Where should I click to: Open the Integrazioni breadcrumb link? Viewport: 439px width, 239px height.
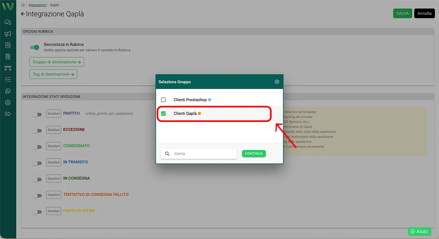[37, 5]
